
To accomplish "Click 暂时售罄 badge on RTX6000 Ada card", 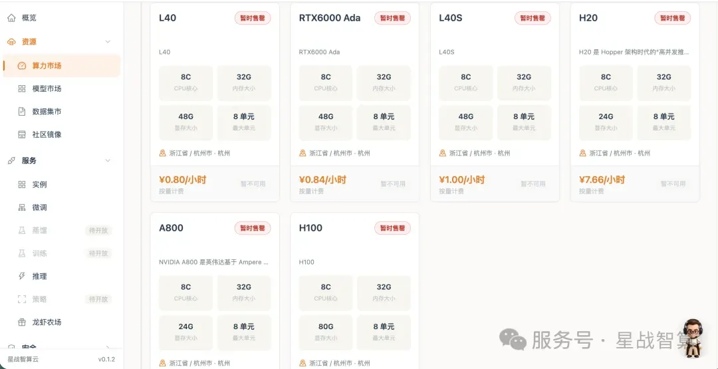I will coord(393,18).
